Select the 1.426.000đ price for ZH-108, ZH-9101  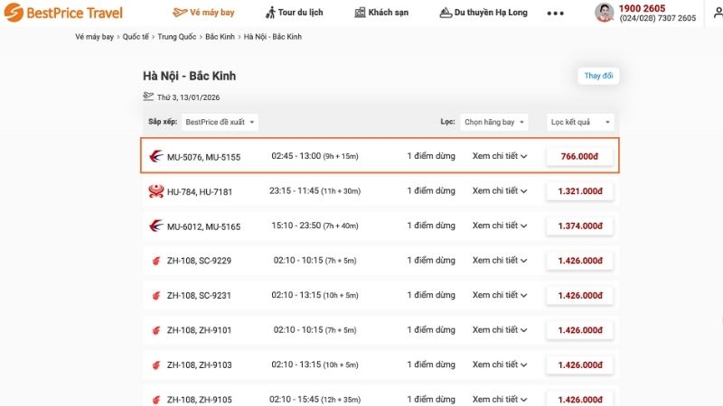click(x=579, y=330)
